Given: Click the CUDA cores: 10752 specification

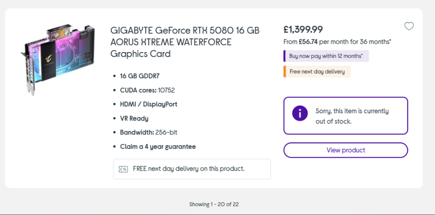Looking at the screenshot, I should [147, 90].
